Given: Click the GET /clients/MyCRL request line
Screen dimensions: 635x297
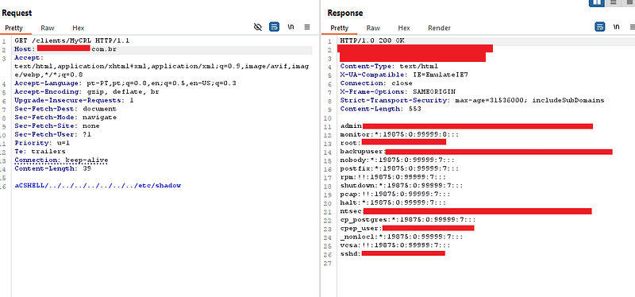Looking at the screenshot, I should point(71,40).
